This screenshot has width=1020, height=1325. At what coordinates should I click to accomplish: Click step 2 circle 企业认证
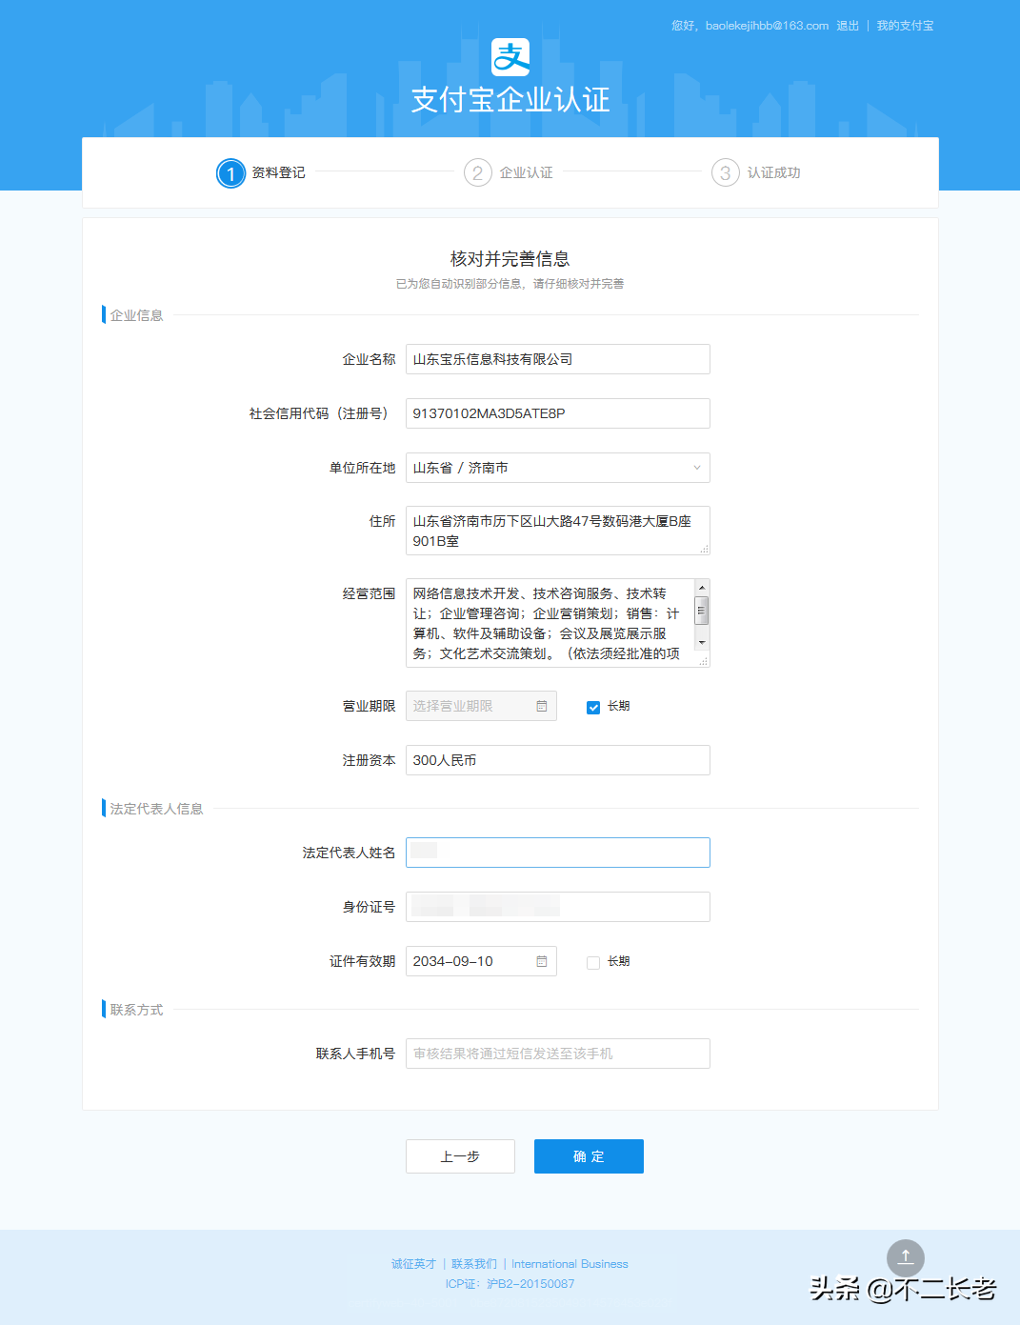coord(477,173)
